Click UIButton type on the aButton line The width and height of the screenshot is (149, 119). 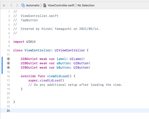click(81, 63)
